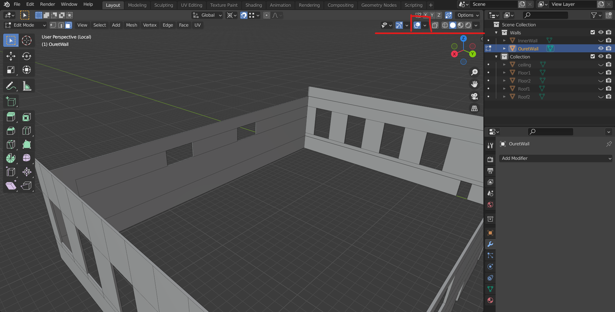Open the shading options dropdown arrow

[476, 25]
